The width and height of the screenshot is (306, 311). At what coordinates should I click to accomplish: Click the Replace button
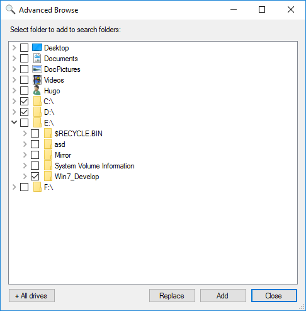[172, 295]
